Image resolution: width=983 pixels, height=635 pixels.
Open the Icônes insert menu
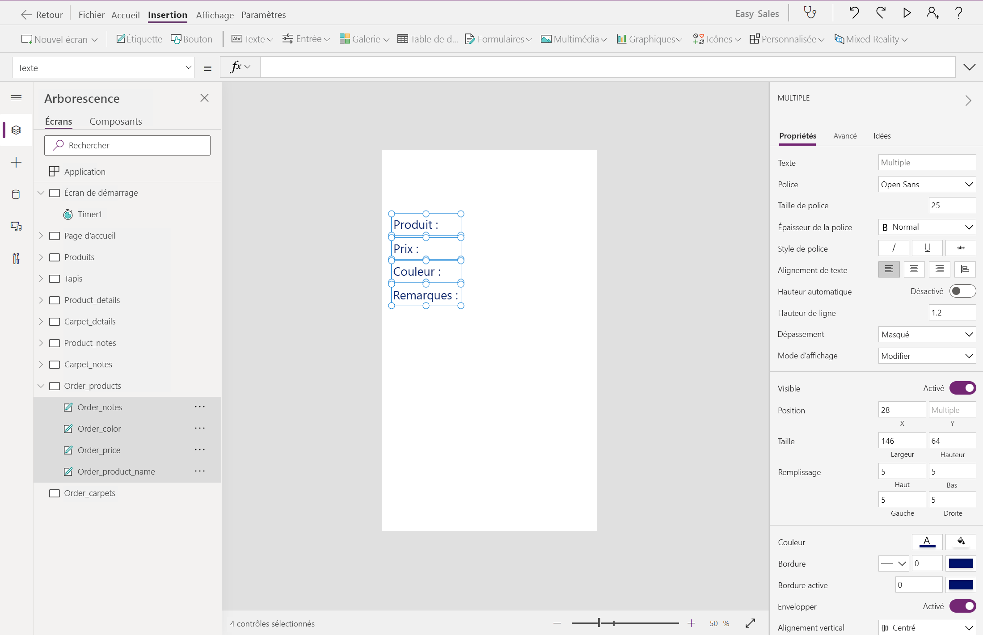click(x=716, y=39)
